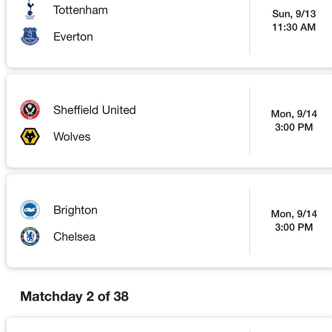Click the Matchday 2 of 38 heading
This screenshot has width=332, height=332.
coord(74,296)
